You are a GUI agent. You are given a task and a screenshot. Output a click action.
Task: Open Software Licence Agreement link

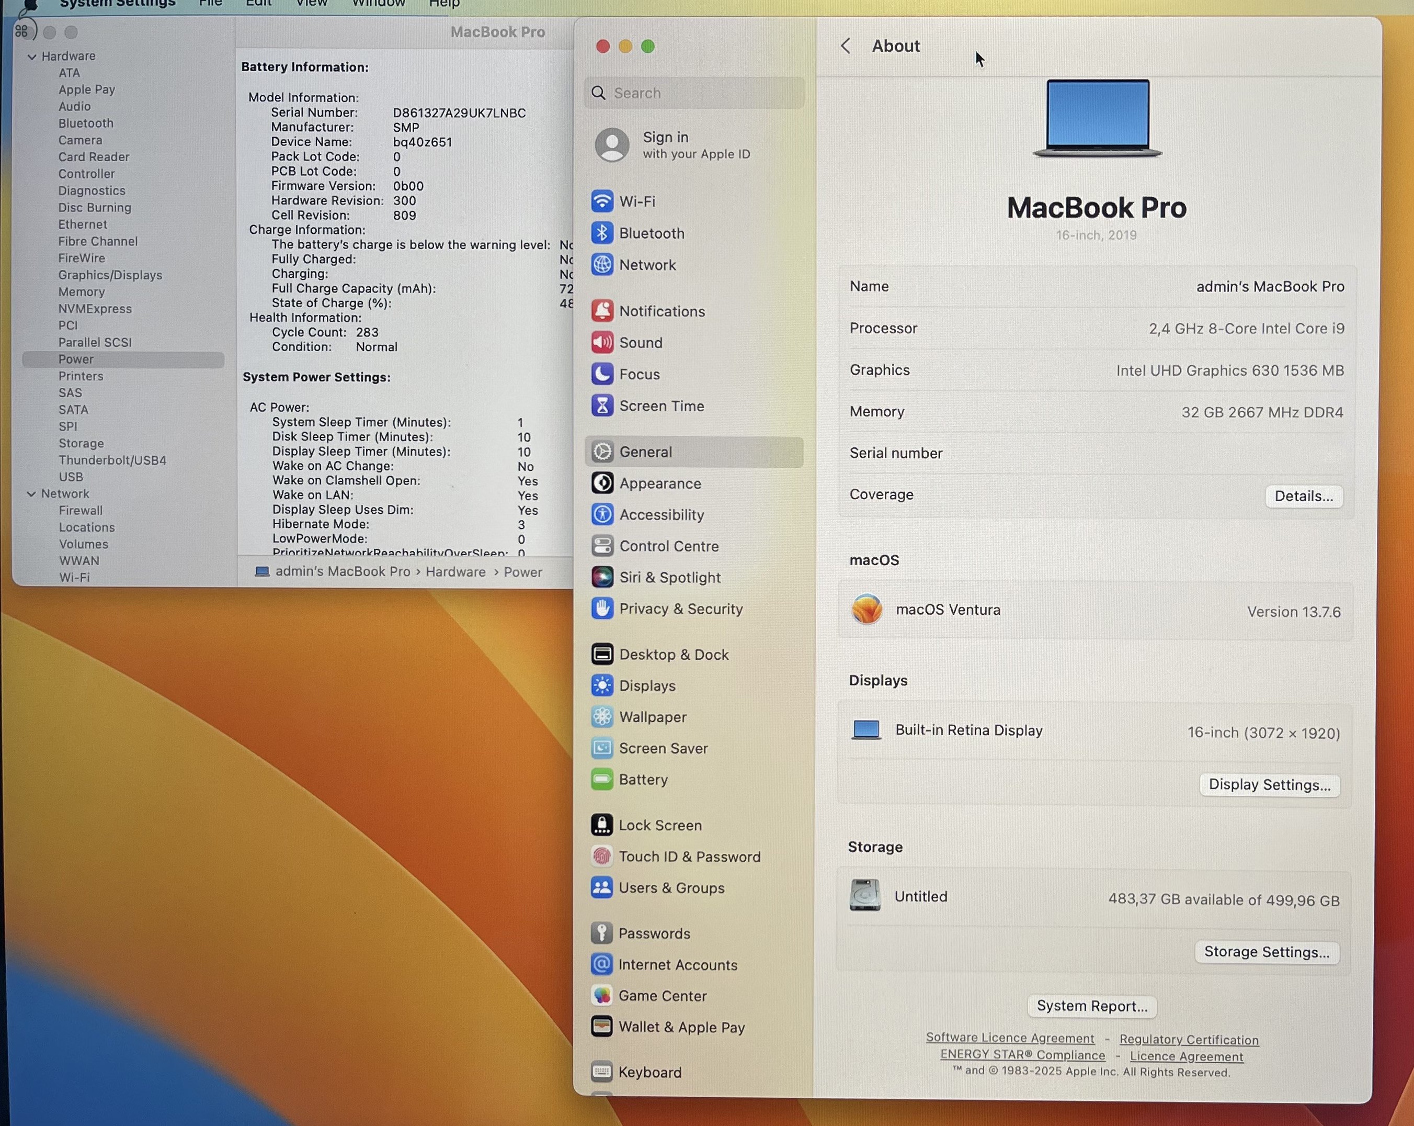(x=1010, y=1038)
